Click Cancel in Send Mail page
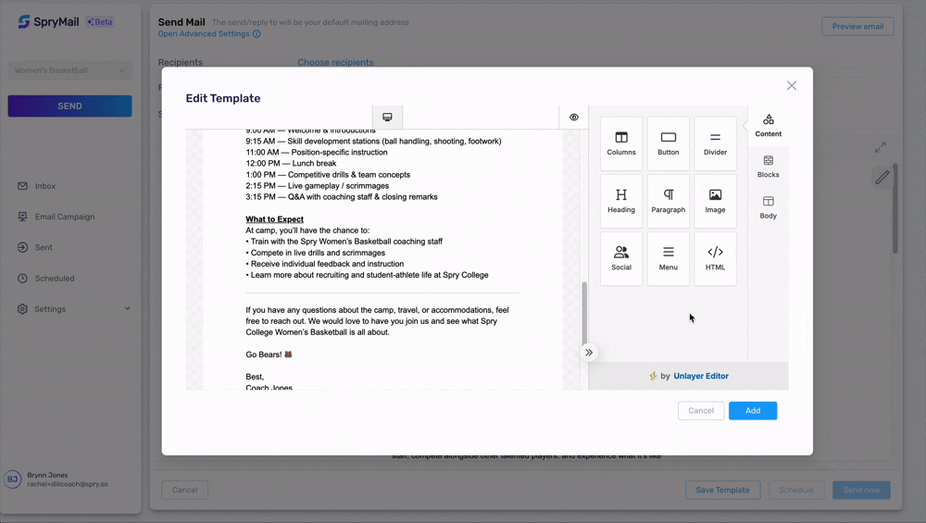The height and width of the screenshot is (523, 926). click(x=184, y=490)
